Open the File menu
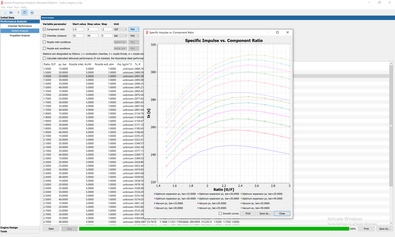This screenshot has height=237, width=395. click(3, 7)
